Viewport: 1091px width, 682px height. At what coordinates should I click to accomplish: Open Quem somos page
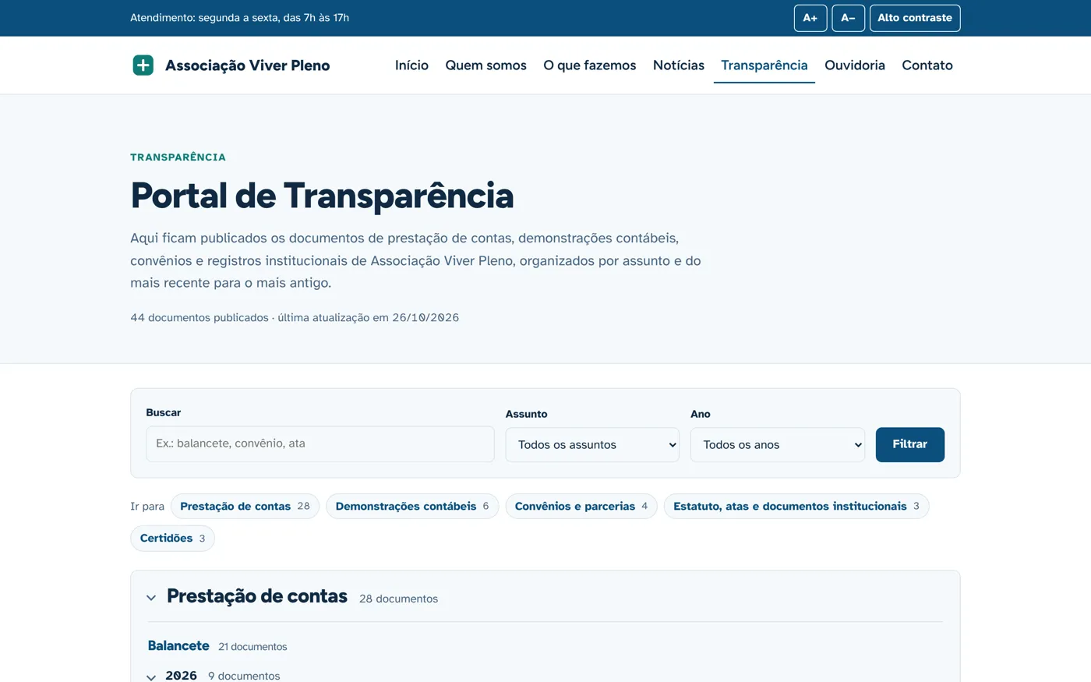[485, 65]
